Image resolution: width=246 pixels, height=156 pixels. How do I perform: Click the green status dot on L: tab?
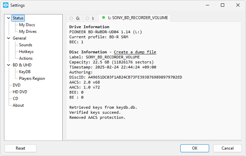click(104, 18)
